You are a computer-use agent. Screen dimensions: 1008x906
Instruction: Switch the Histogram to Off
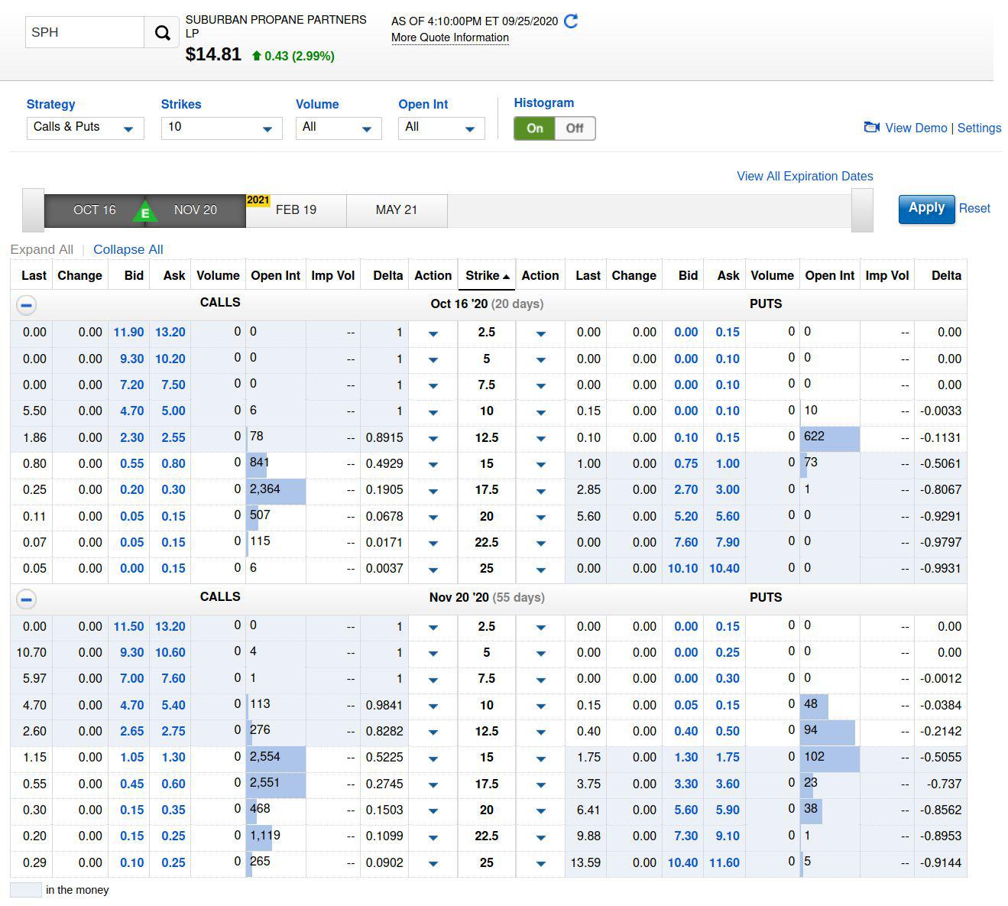tap(575, 128)
